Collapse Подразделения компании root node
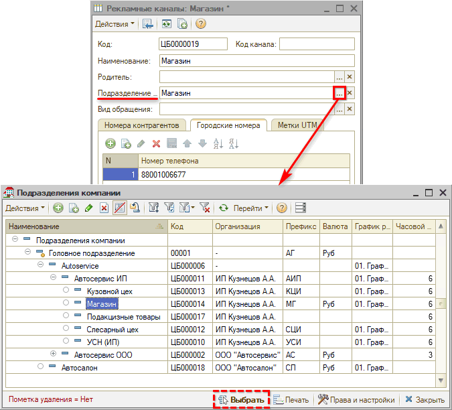This screenshot has width=452, height=410. (15, 239)
